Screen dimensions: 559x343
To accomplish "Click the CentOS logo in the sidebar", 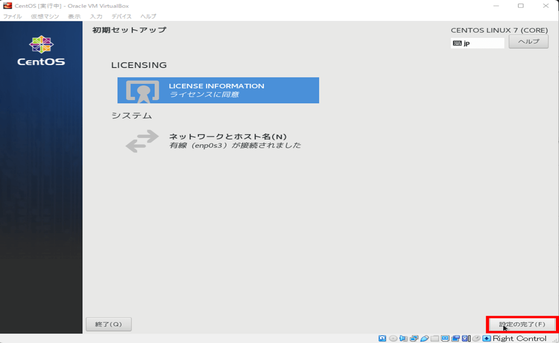I will click(x=41, y=51).
